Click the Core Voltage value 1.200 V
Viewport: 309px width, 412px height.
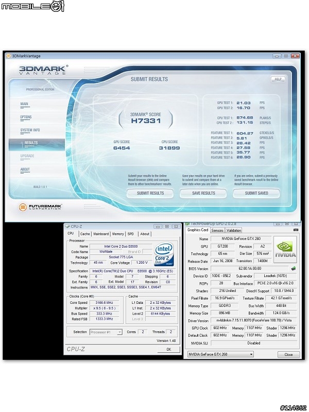click(142, 263)
